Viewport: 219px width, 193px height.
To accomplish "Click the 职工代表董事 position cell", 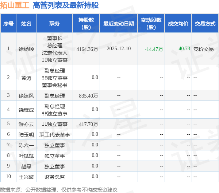I will pos(54,135).
